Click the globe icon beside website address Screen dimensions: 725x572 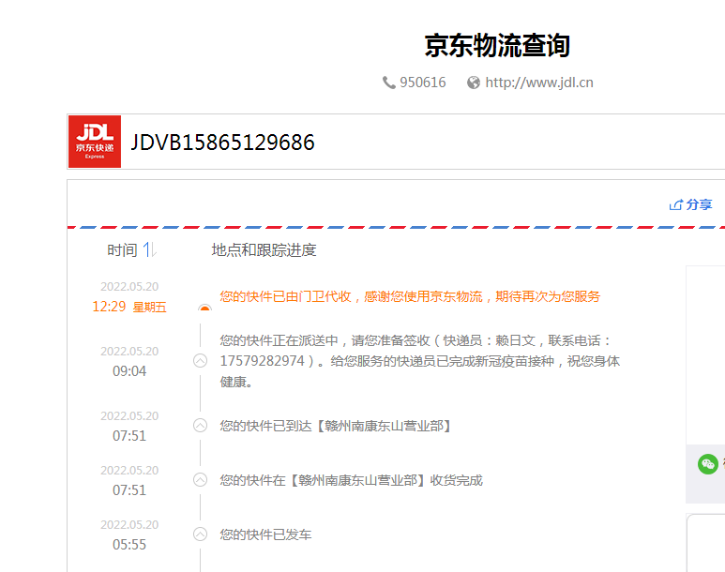[474, 83]
